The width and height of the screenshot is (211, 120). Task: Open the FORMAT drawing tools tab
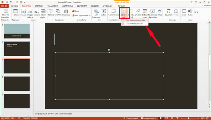[122, 6]
